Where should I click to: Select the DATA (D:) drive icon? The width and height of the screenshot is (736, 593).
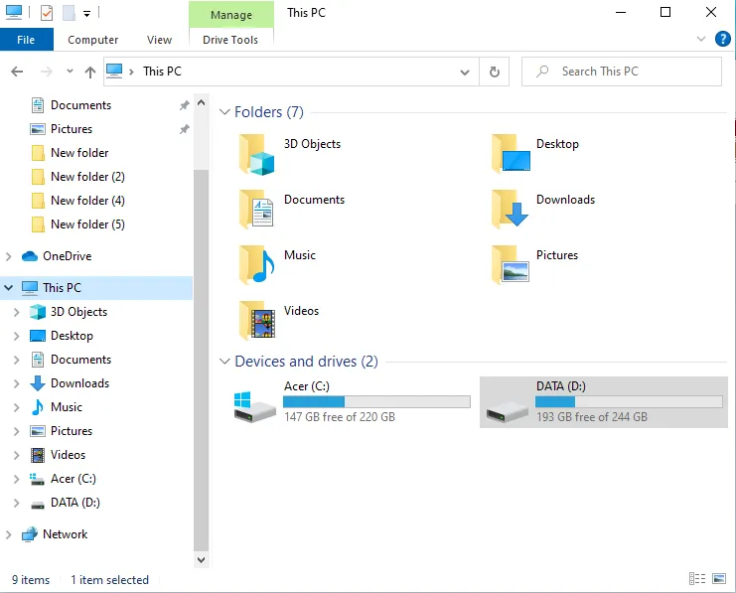[x=508, y=413]
